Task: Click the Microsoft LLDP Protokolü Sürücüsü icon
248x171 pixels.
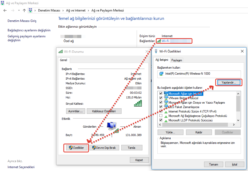Action: pyautogui.click(x=165, y=120)
